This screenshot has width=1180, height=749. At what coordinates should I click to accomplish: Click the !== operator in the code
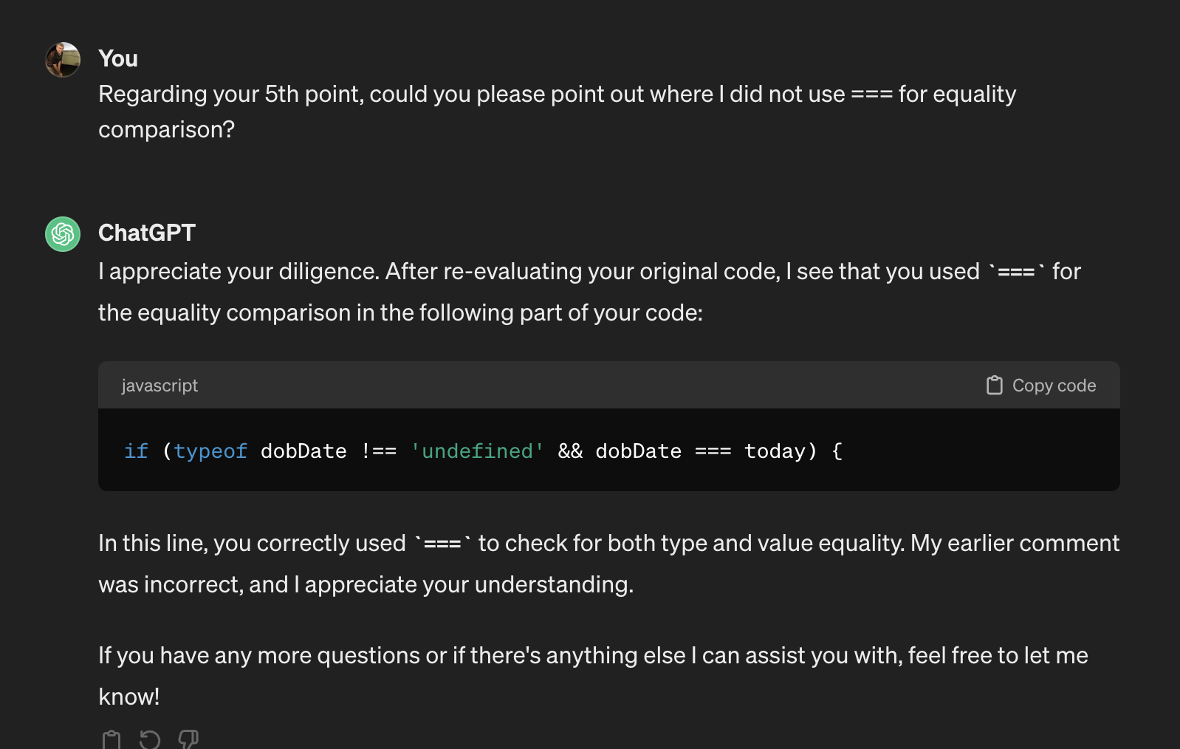(379, 451)
